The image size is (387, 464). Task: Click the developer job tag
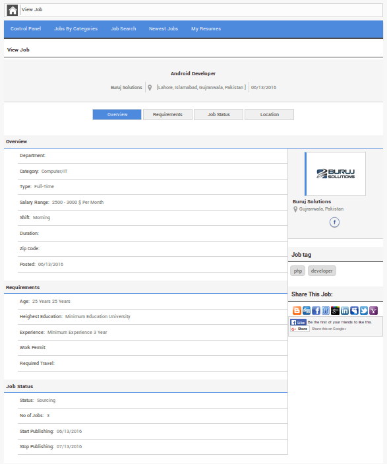coord(322,271)
